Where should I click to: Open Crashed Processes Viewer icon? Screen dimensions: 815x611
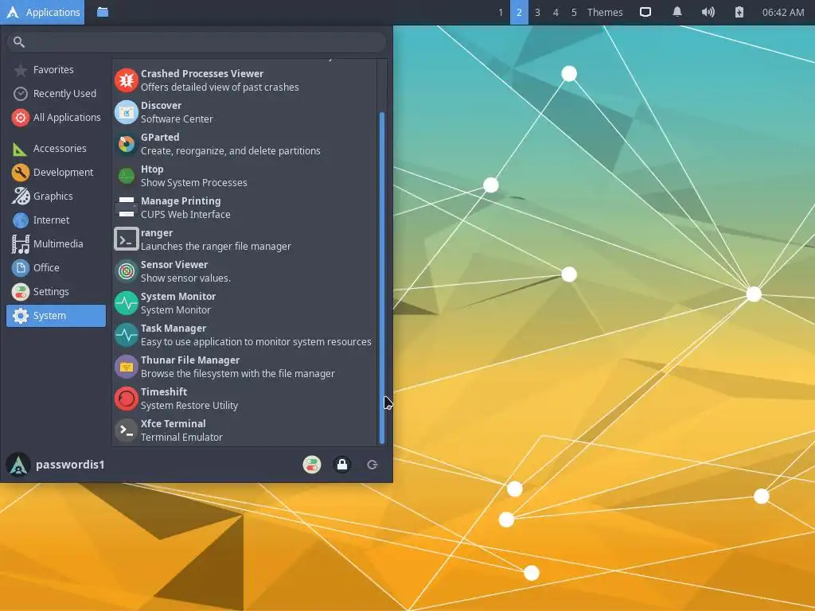pos(126,80)
